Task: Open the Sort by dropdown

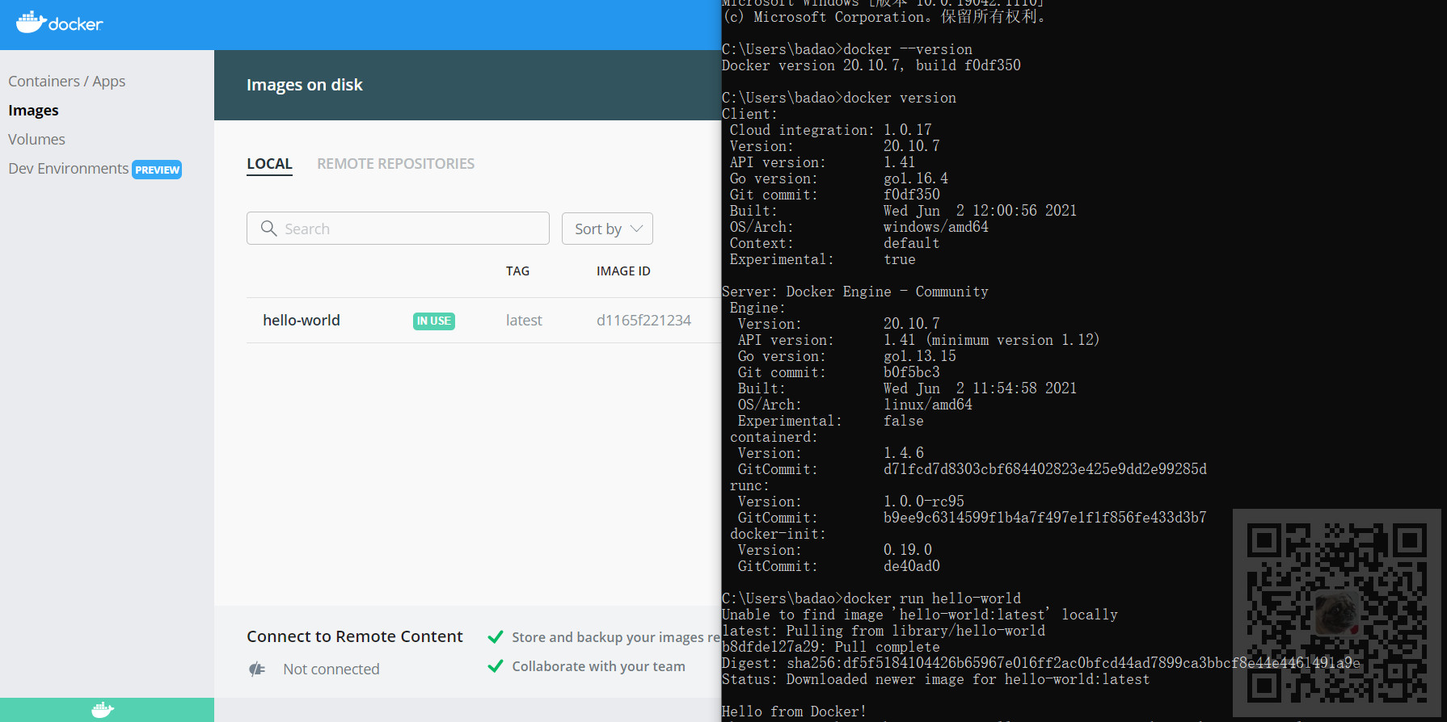Action: click(x=607, y=229)
